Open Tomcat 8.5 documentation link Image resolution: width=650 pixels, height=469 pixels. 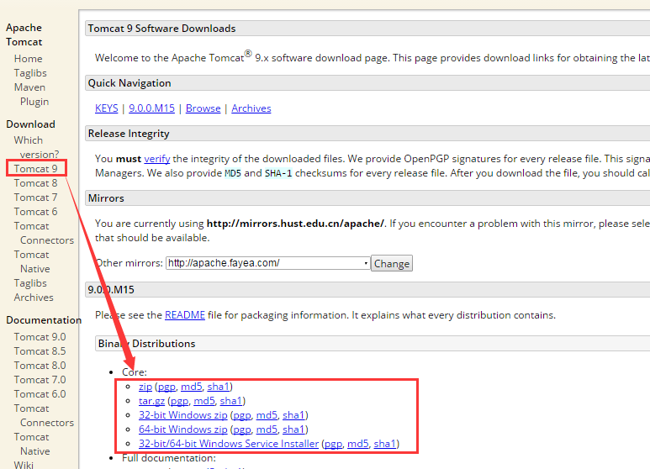click(40, 351)
